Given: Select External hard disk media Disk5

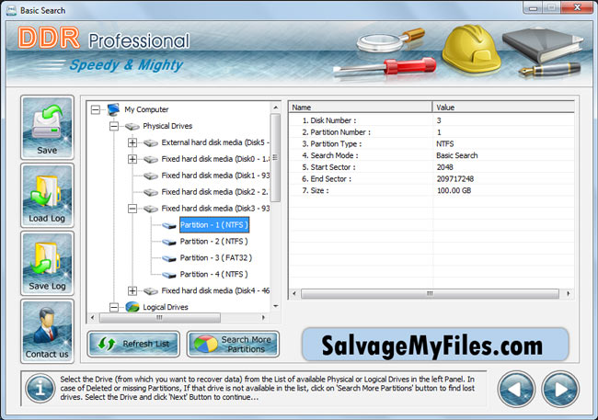Looking at the screenshot, I should 215,142.
